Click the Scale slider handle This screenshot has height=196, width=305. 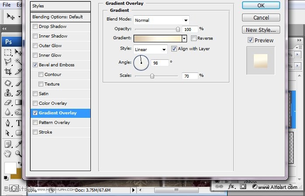[152, 76]
